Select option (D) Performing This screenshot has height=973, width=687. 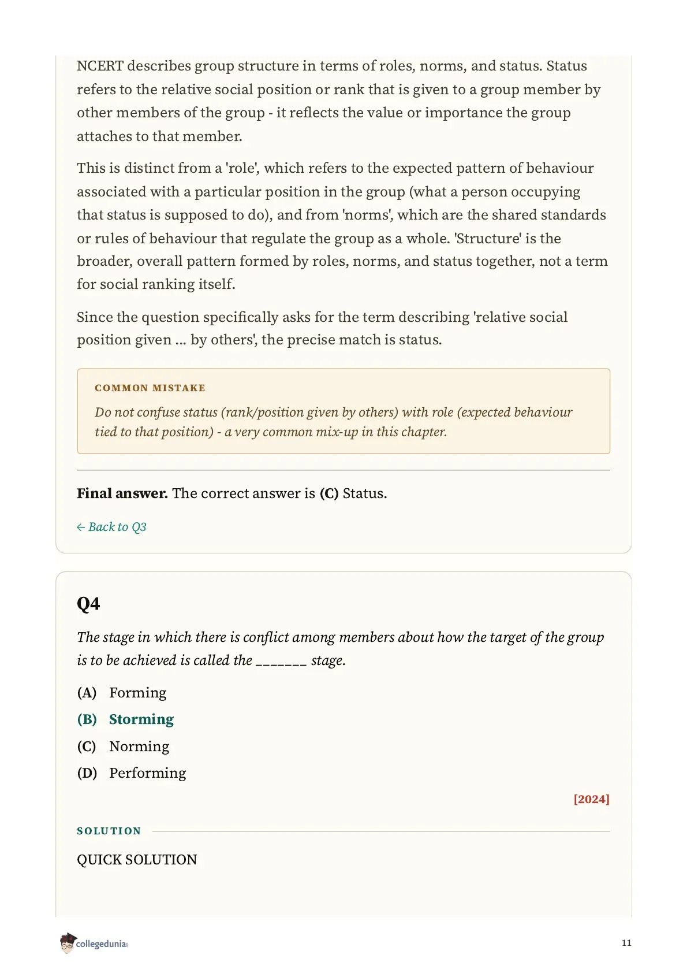[132, 773]
